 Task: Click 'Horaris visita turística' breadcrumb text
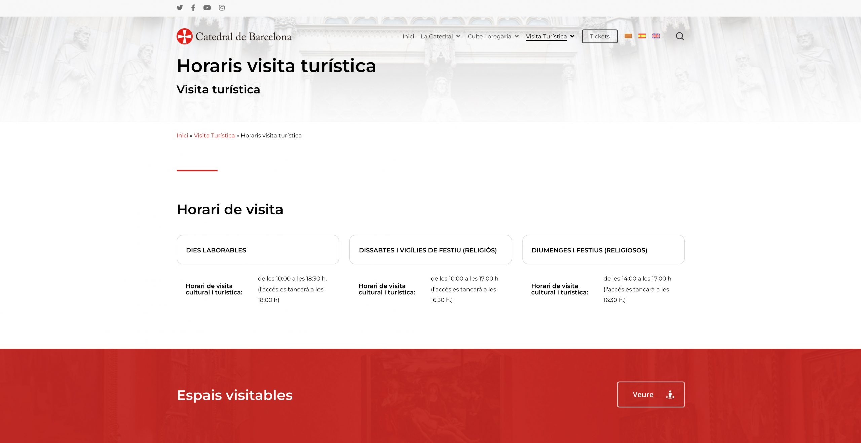(271, 135)
